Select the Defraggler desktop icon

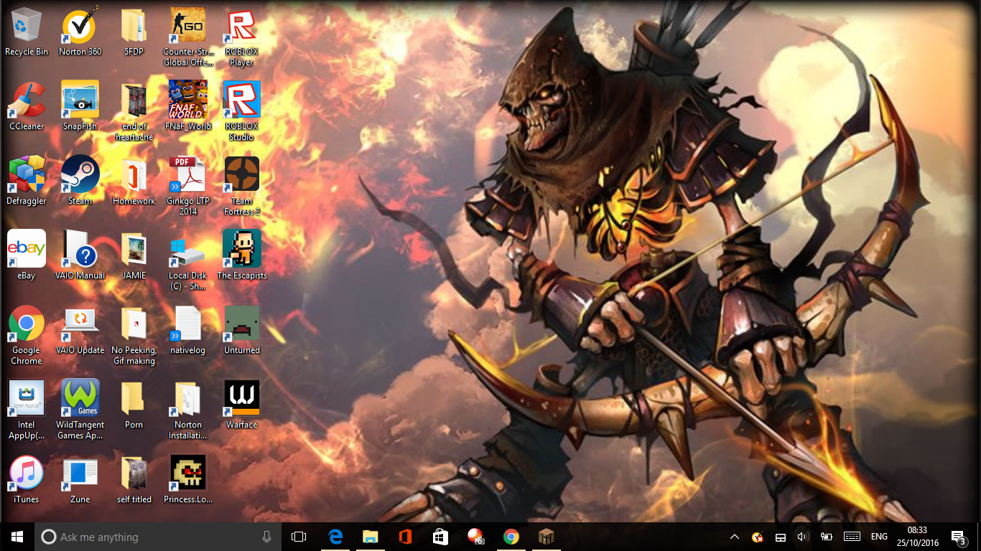point(27,176)
